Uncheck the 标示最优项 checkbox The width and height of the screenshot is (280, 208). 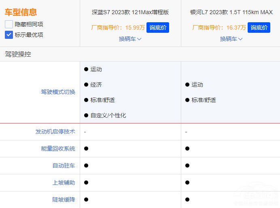[x=9, y=35]
